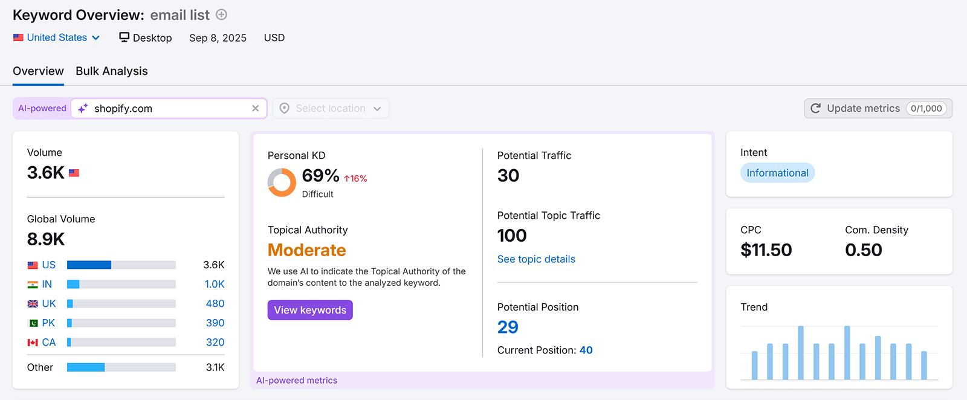Click the Update metrics button

(863, 108)
